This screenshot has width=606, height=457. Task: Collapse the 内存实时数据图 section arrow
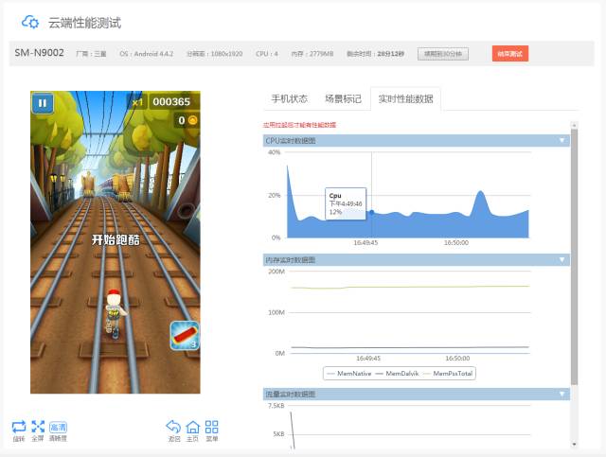click(x=561, y=259)
